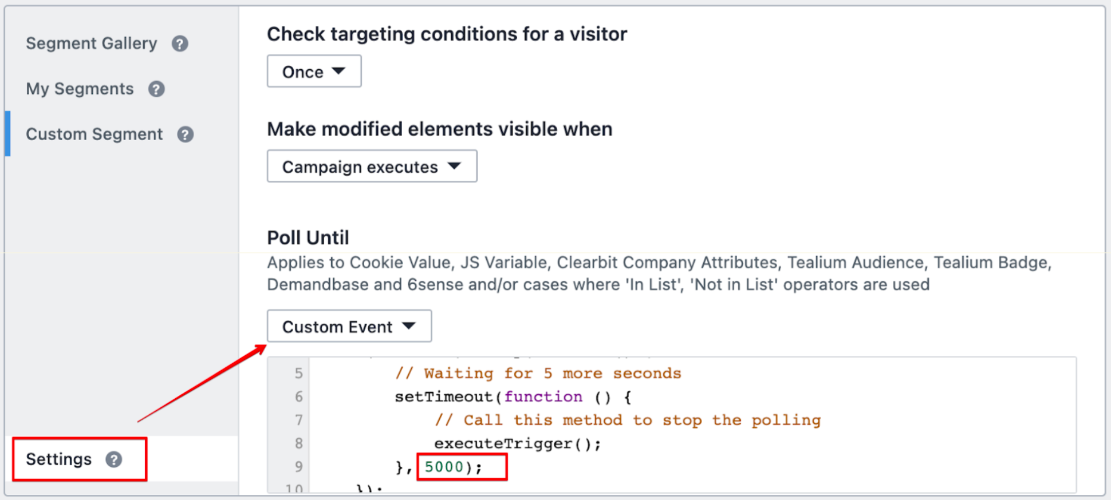
Task: Click help icon beside Custom Segment
Action: point(185,134)
